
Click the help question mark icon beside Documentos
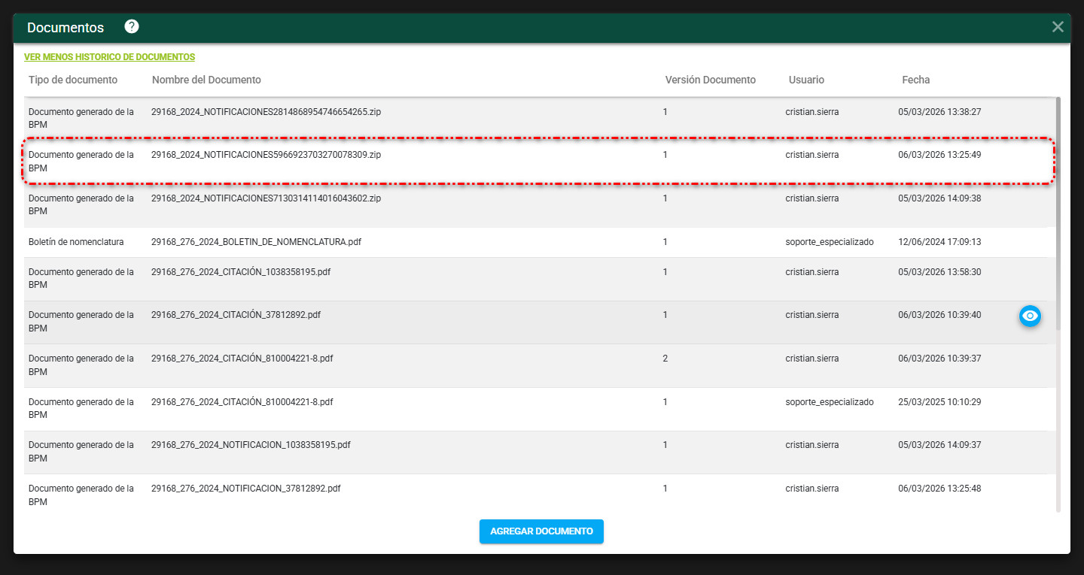[x=132, y=27]
